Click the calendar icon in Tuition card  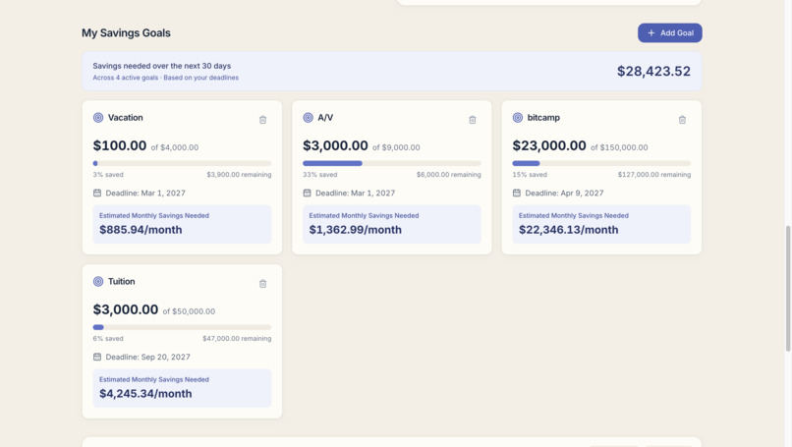pyautogui.click(x=97, y=357)
